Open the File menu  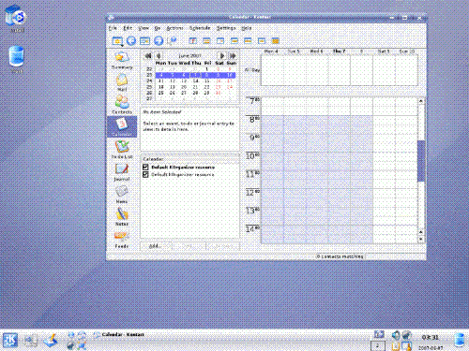pos(113,28)
